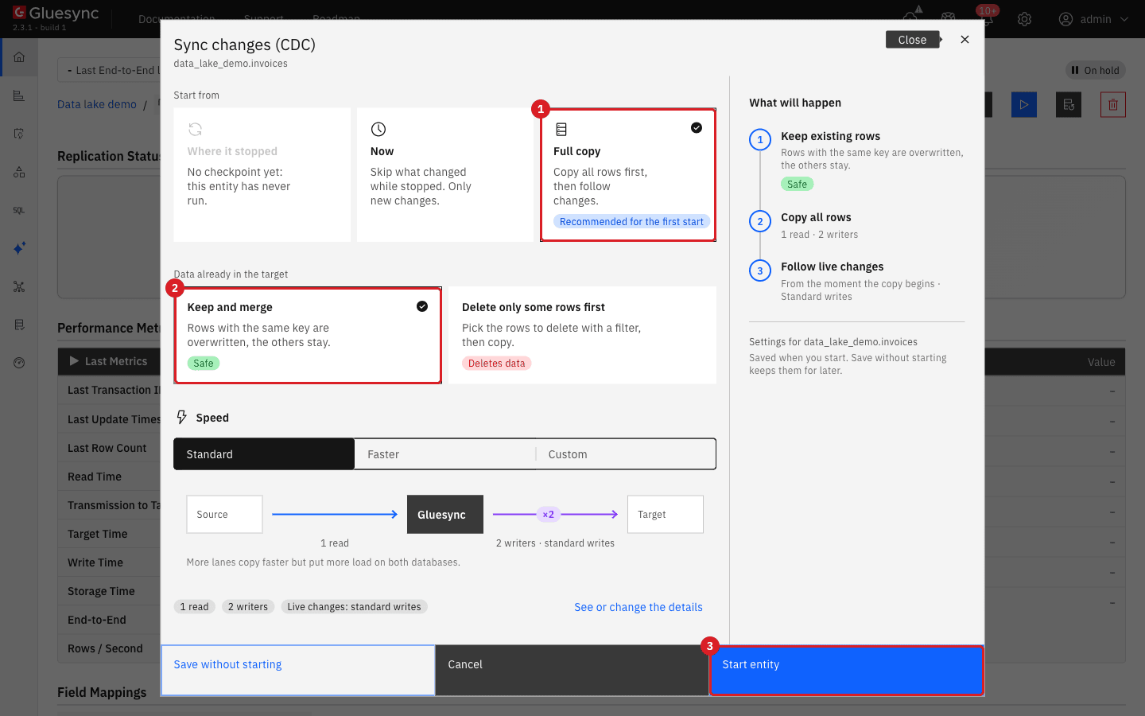Open the checklist log icon in the sidebar
Image resolution: width=1145 pixels, height=716 pixels.
[x=19, y=325]
